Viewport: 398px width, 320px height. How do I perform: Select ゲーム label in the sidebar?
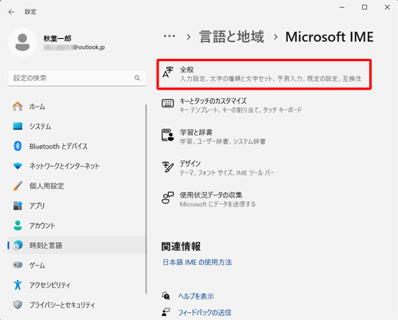[37, 265]
